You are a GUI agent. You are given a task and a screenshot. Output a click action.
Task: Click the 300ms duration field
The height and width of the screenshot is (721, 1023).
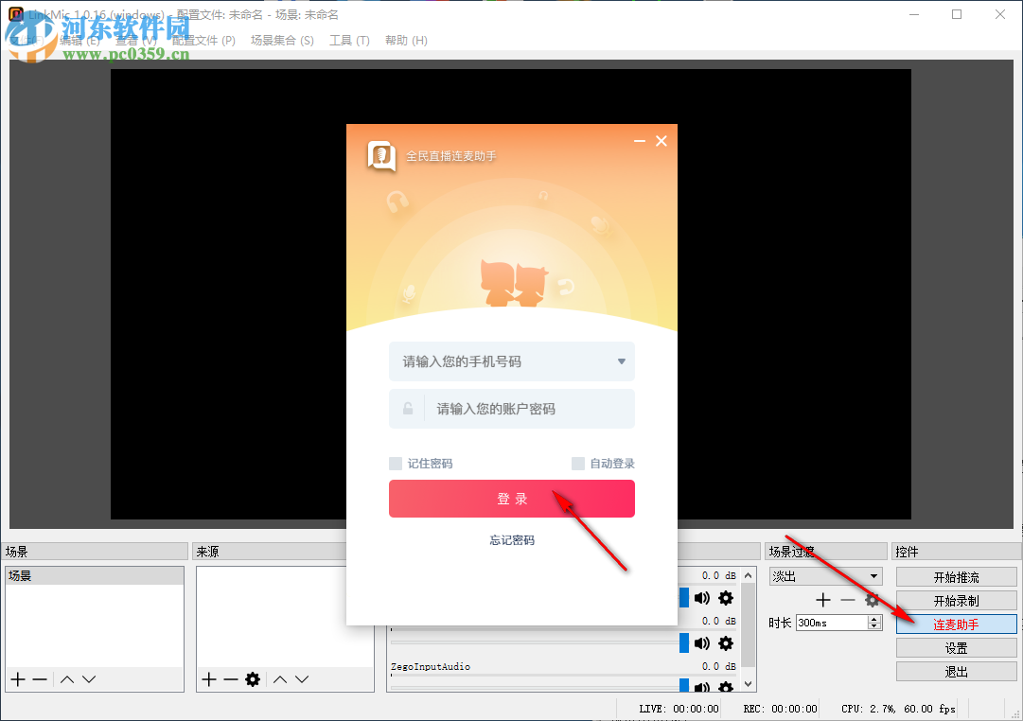[833, 623]
